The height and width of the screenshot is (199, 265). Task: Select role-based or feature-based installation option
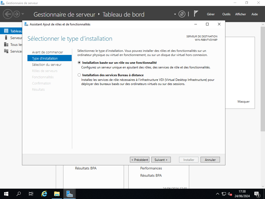79,63
